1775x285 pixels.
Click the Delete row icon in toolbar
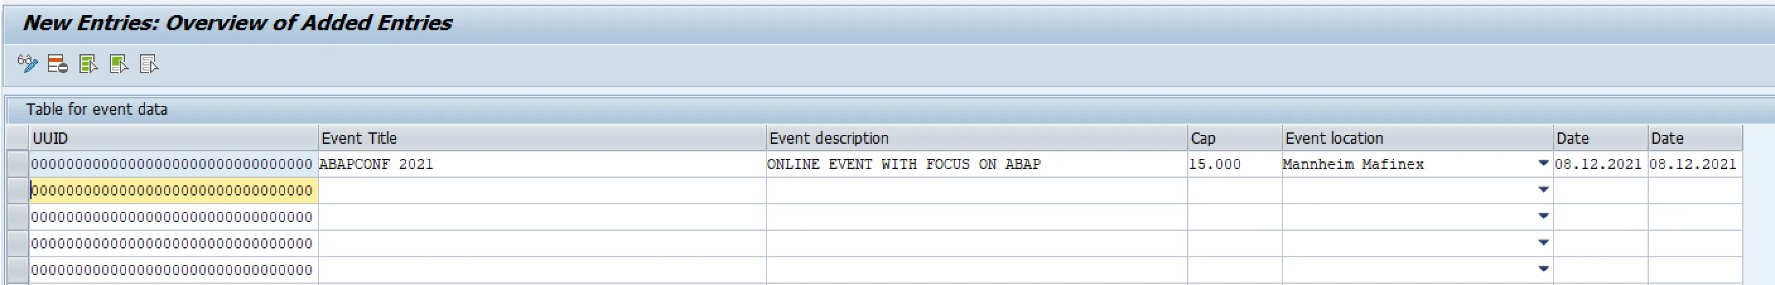click(57, 64)
